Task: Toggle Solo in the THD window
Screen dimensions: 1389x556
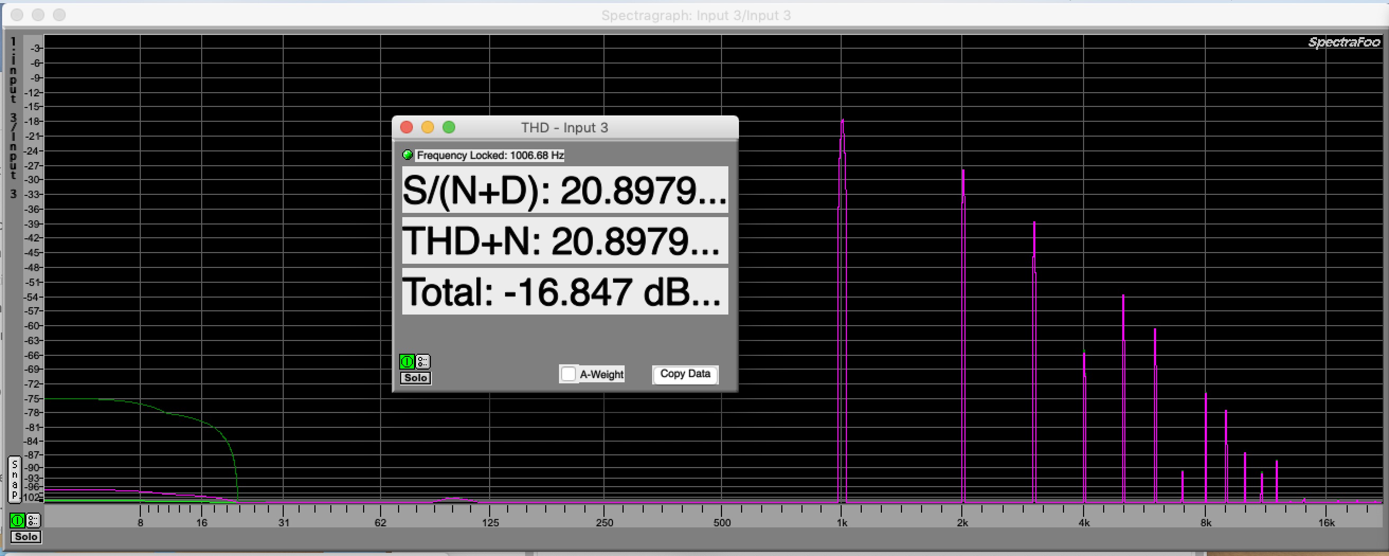Action: (x=415, y=378)
